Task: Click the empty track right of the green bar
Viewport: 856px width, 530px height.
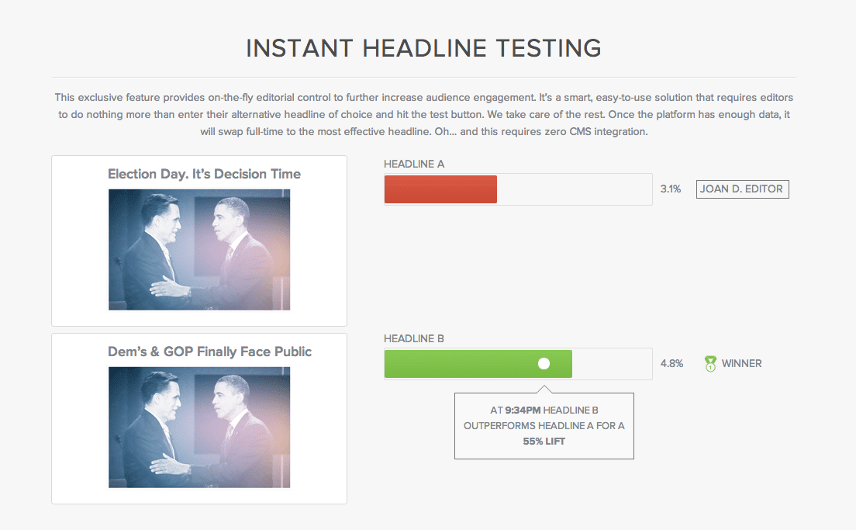Action: [612, 364]
